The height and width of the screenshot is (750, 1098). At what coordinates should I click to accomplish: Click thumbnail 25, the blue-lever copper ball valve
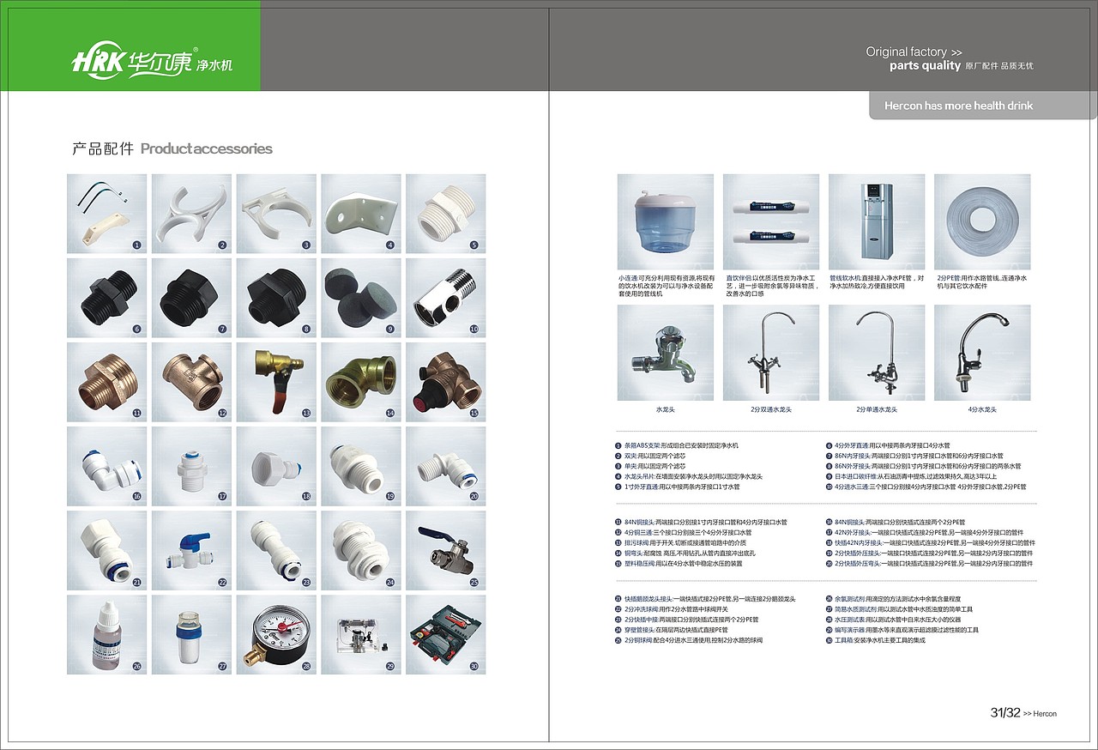tap(446, 550)
